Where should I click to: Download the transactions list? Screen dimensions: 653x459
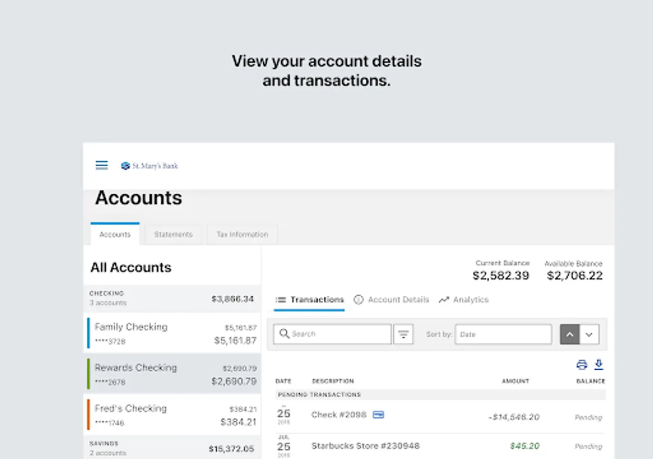click(599, 365)
